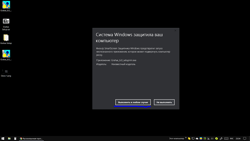Open the orange-blue cloud storage tray icon
The image size is (250, 141).
point(201,138)
